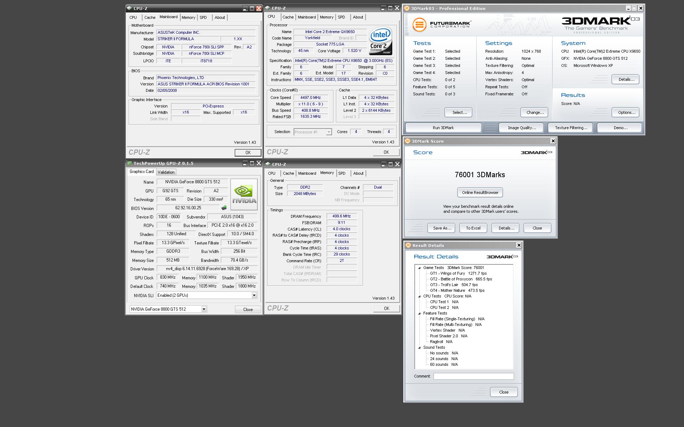Open the SPD tab in CPU-Z processor window
Viewport: 684px width, 427px height.
341,17
